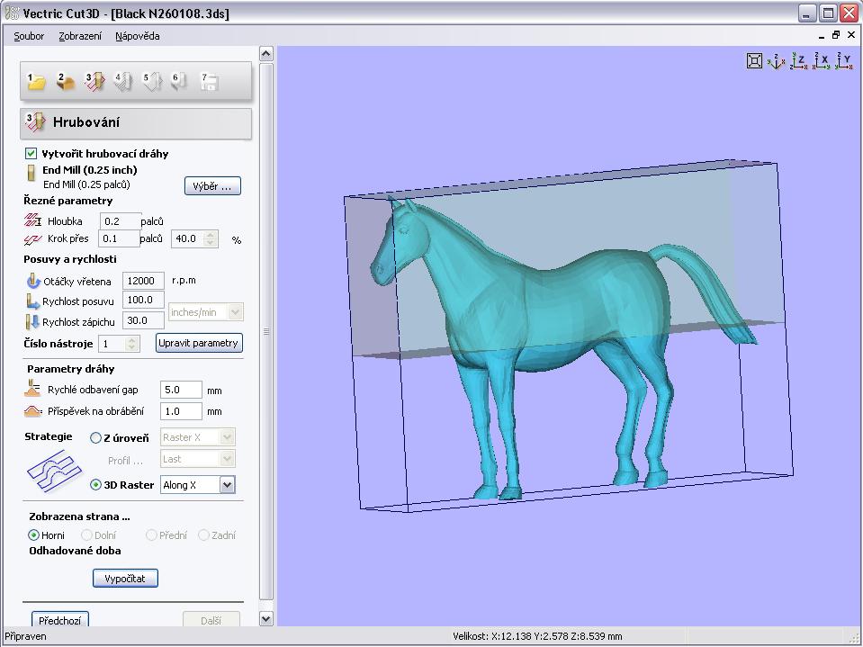Image resolution: width=863 pixels, height=647 pixels.
Task: Expand the 'Raster X' dropdown
Action: coord(227,437)
